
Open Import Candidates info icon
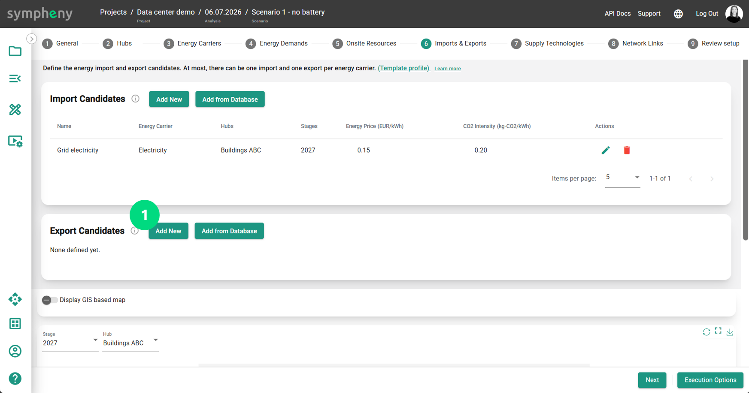135,99
